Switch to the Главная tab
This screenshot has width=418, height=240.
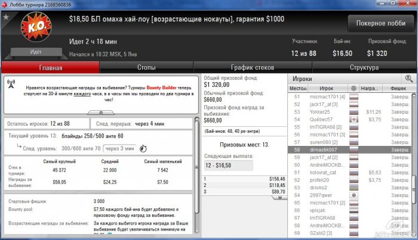pos(50,67)
